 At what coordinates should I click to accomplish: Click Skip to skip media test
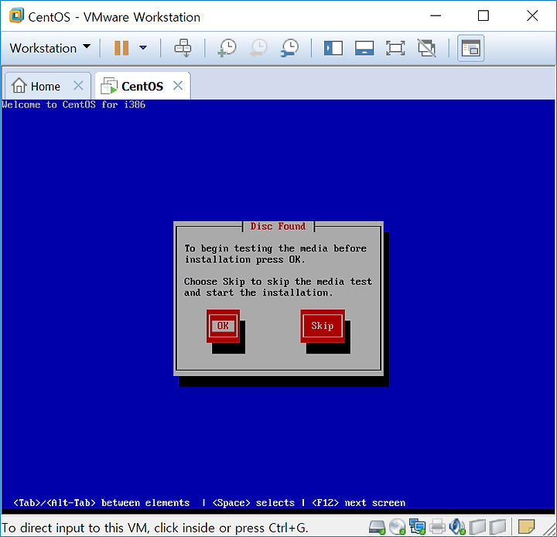coord(323,326)
